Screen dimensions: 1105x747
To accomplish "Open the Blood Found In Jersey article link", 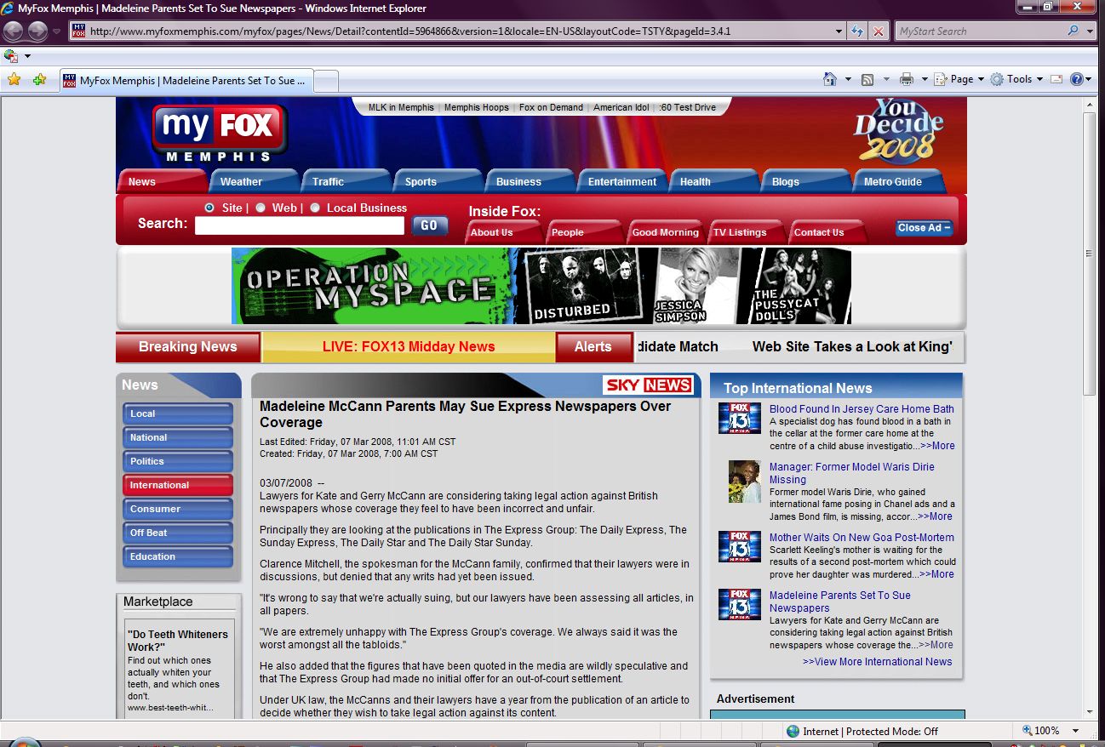I will coord(861,409).
